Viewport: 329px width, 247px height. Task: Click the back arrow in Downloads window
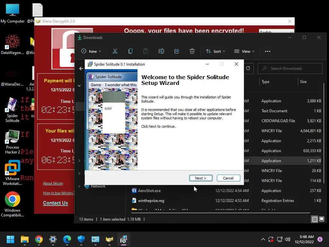tap(81, 69)
